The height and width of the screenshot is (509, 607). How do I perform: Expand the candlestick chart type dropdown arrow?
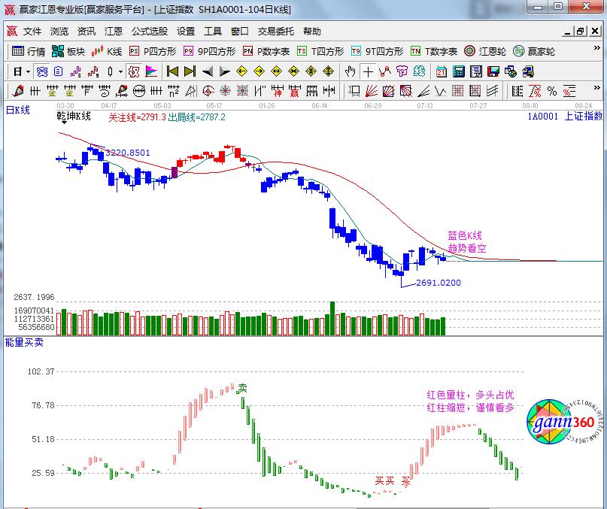coord(121,71)
